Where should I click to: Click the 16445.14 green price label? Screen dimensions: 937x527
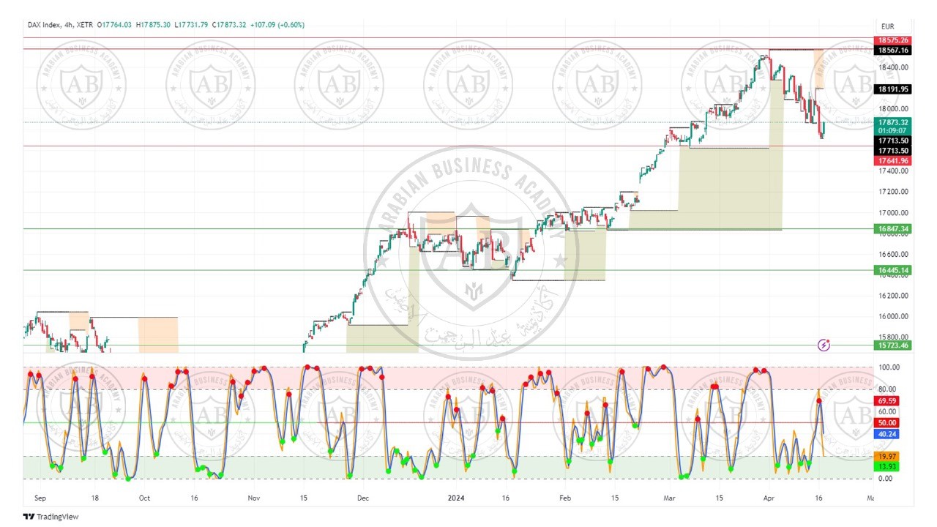(x=893, y=270)
